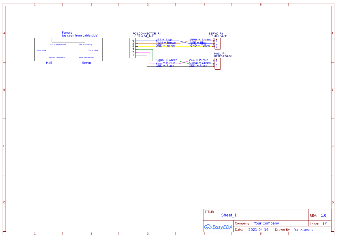Select the FOILCONNECTOR_R1 header symbol
This screenshot has height=238, width=337.
point(132,48)
